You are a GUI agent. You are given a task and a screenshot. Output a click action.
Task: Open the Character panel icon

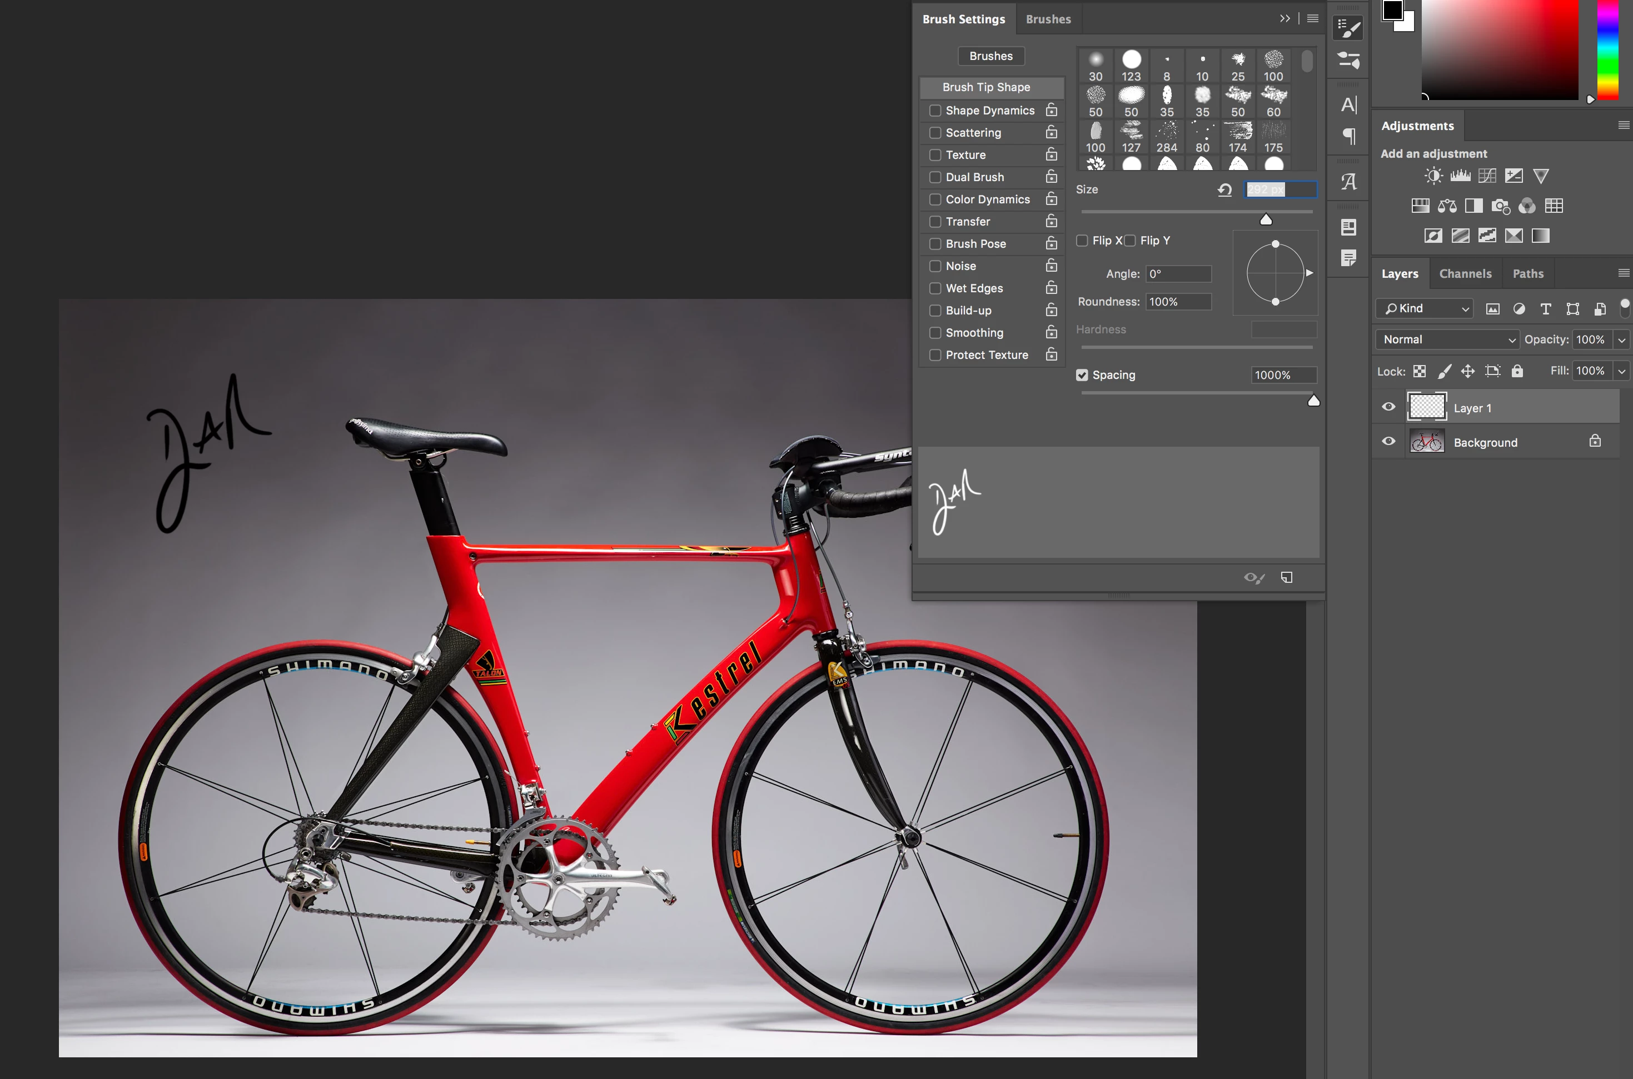[x=1348, y=104]
